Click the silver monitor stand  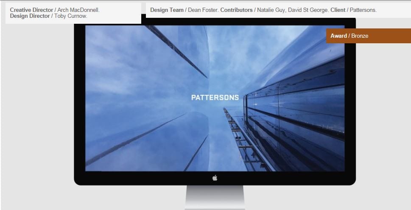pos(215,197)
